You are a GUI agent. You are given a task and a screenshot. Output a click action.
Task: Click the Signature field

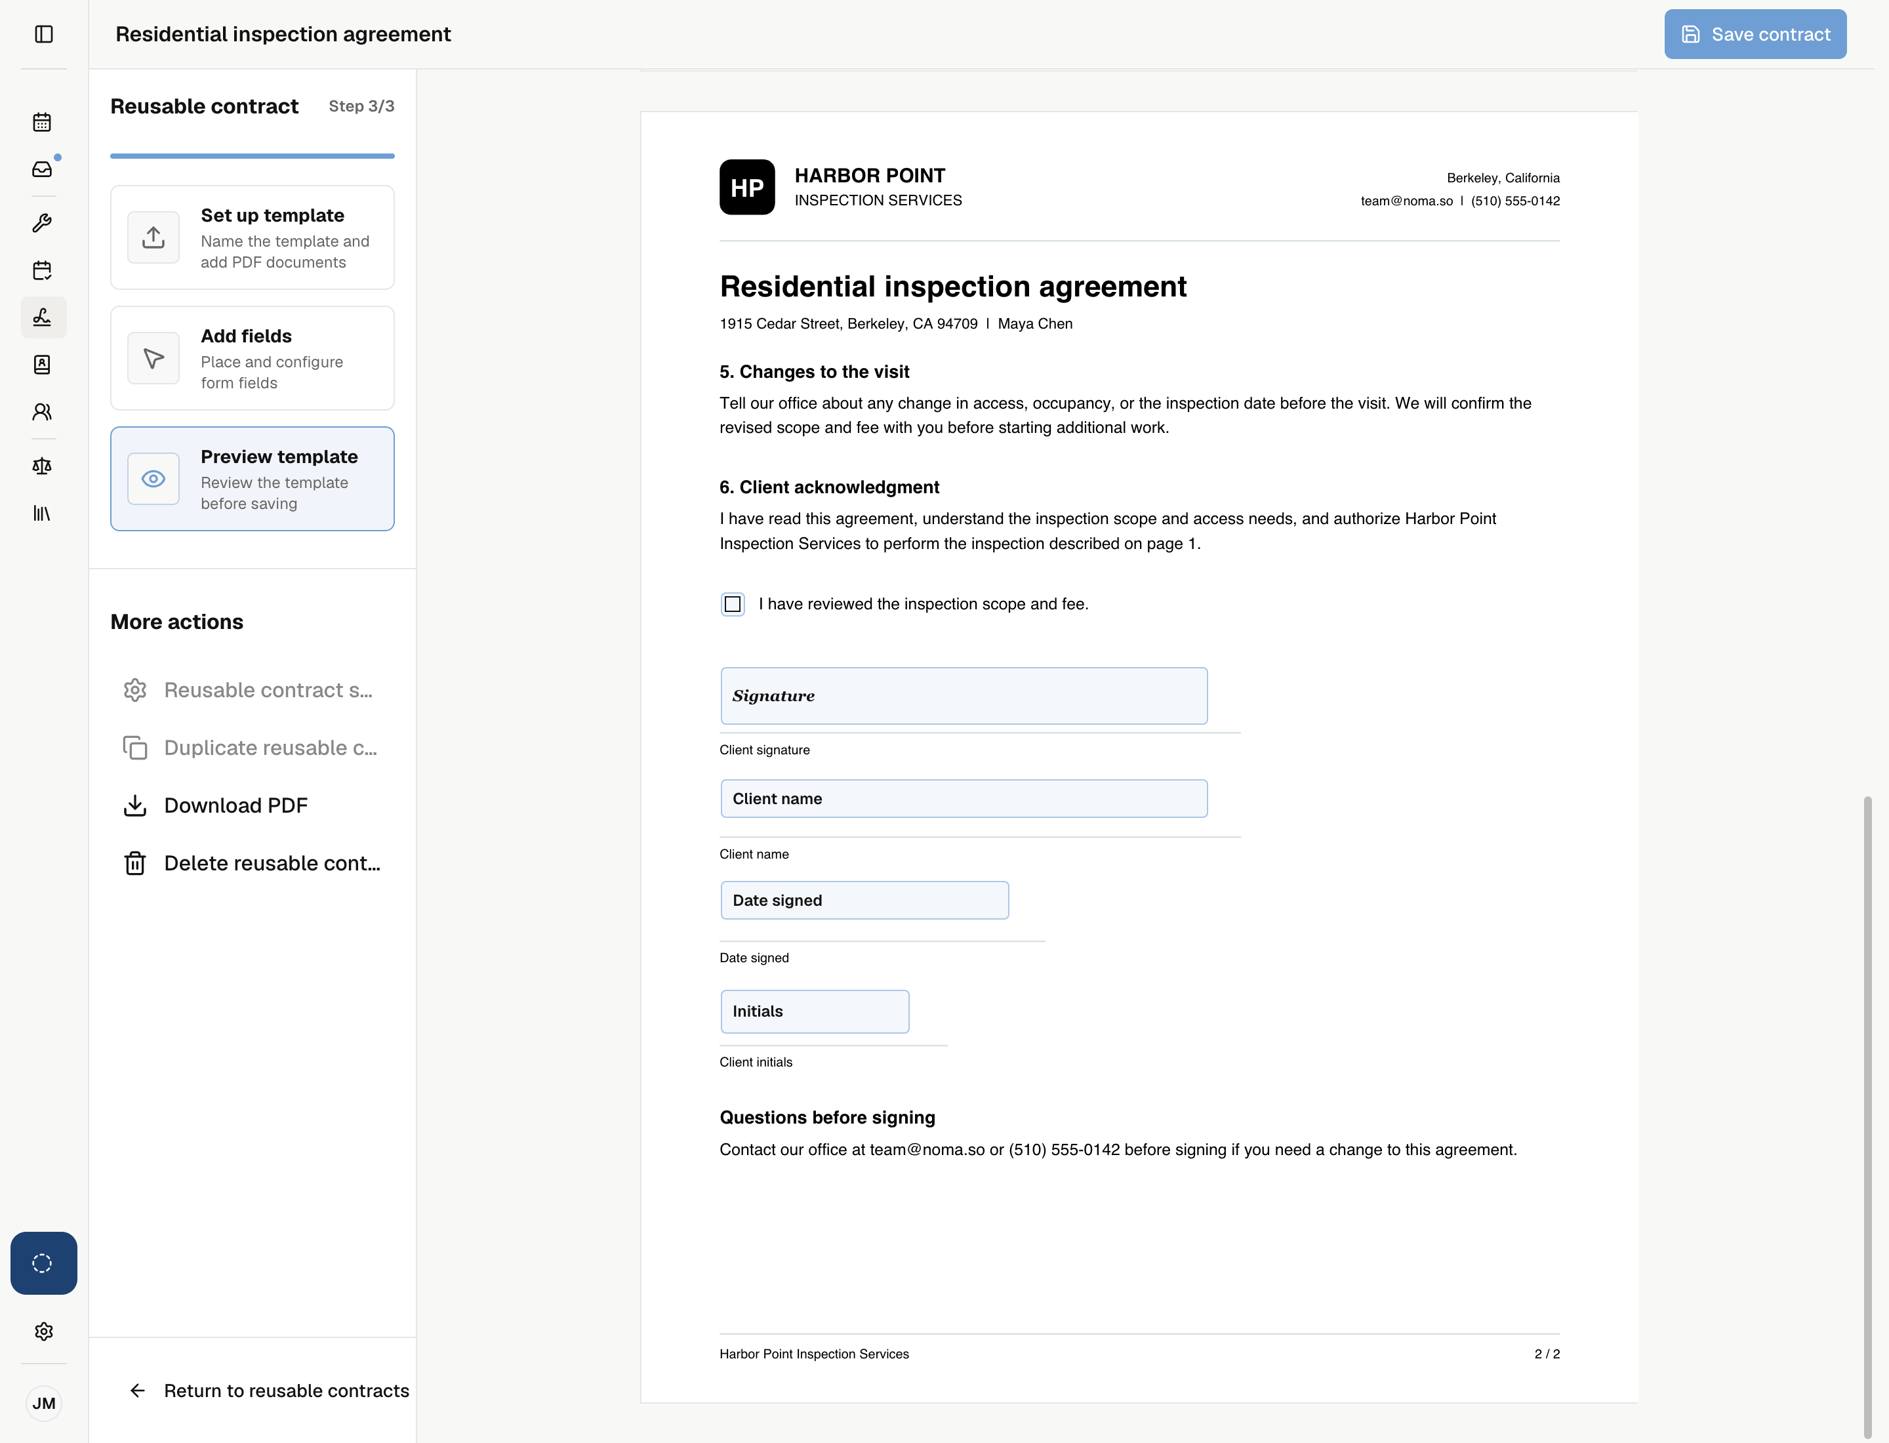tap(964, 696)
